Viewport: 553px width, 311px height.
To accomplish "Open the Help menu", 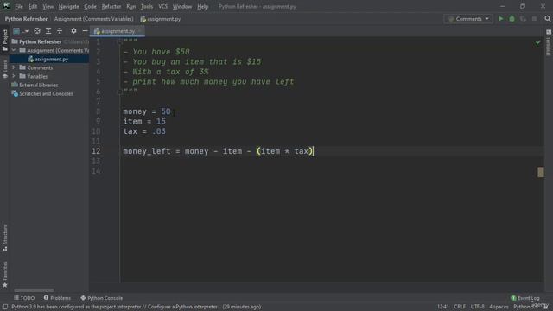I will pyautogui.click(x=202, y=6).
